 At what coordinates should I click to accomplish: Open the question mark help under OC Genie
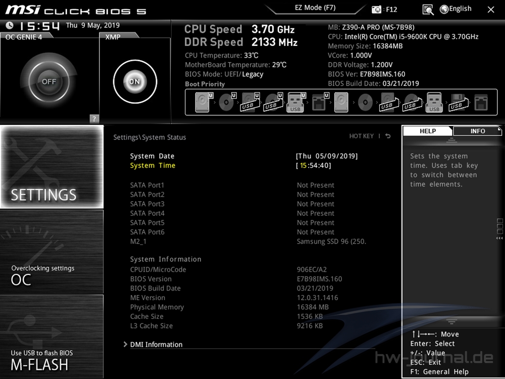(x=94, y=119)
